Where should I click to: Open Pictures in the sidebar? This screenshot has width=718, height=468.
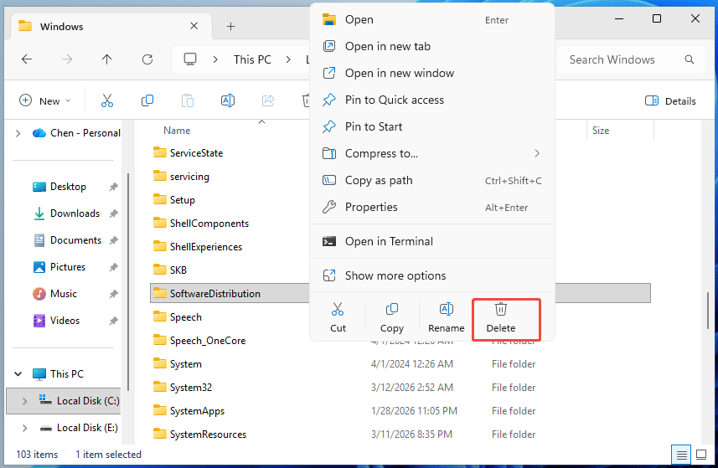click(68, 267)
